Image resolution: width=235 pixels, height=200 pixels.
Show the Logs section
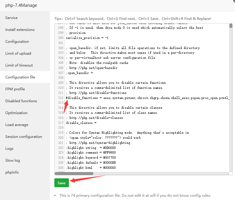pyautogui.click(x=9, y=149)
